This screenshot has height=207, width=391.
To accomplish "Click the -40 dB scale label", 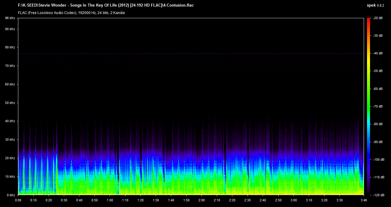I will click(x=378, y=53).
